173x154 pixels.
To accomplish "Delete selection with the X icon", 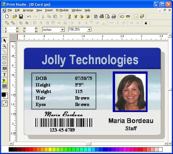I will 61,16.
